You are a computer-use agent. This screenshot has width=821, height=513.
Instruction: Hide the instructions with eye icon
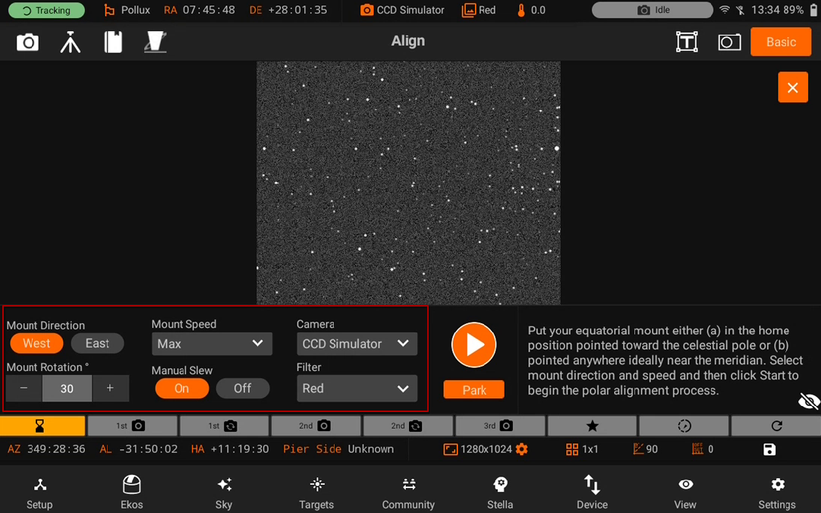pos(808,401)
